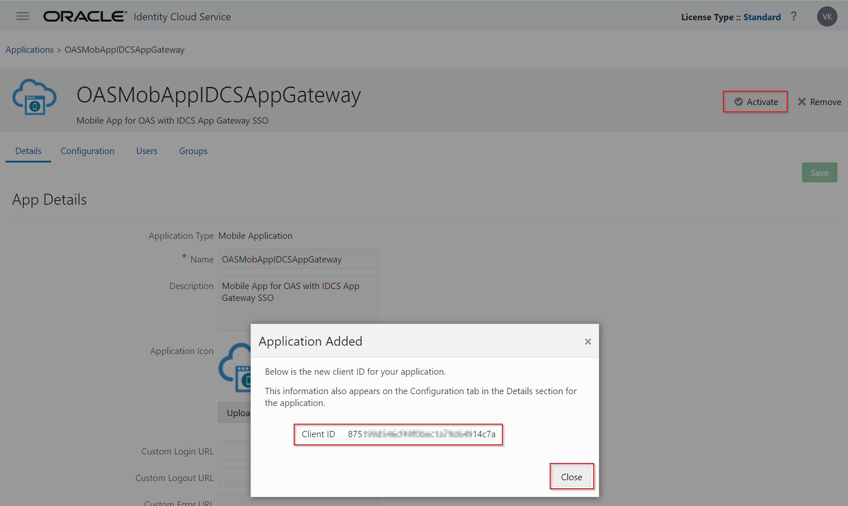Go to the Details tab
Image resolution: width=848 pixels, height=506 pixels.
(28, 151)
